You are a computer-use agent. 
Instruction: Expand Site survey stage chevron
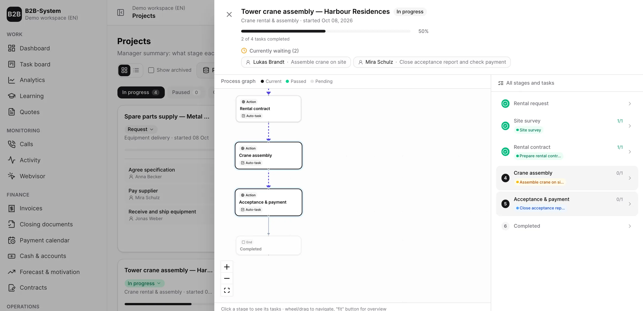pos(630,126)
